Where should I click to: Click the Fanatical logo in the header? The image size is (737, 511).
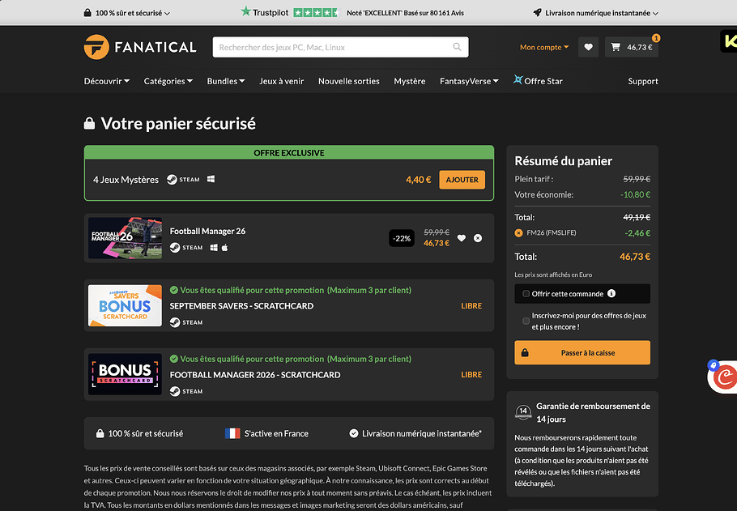pyautogui.click(x=140, y=47)
